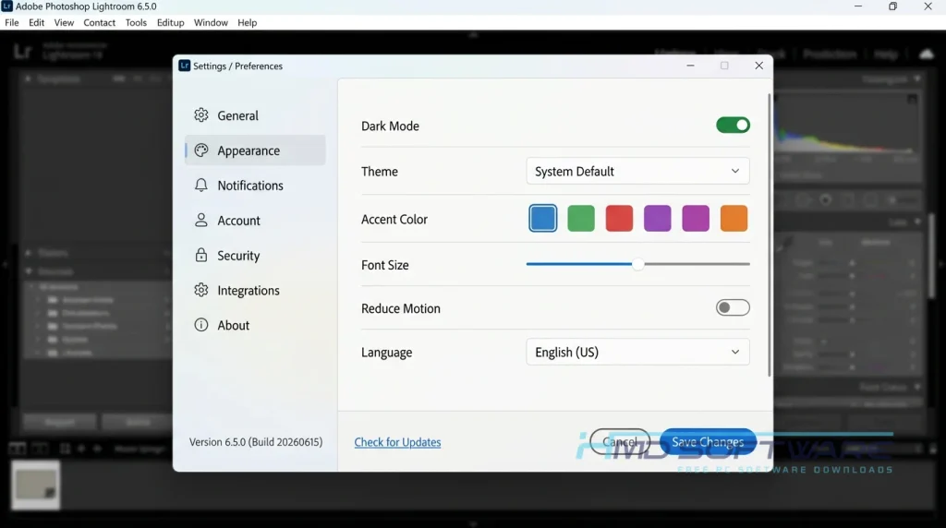Click the version 6.5.0 build text
946x528 pixels.
point(256,442)
